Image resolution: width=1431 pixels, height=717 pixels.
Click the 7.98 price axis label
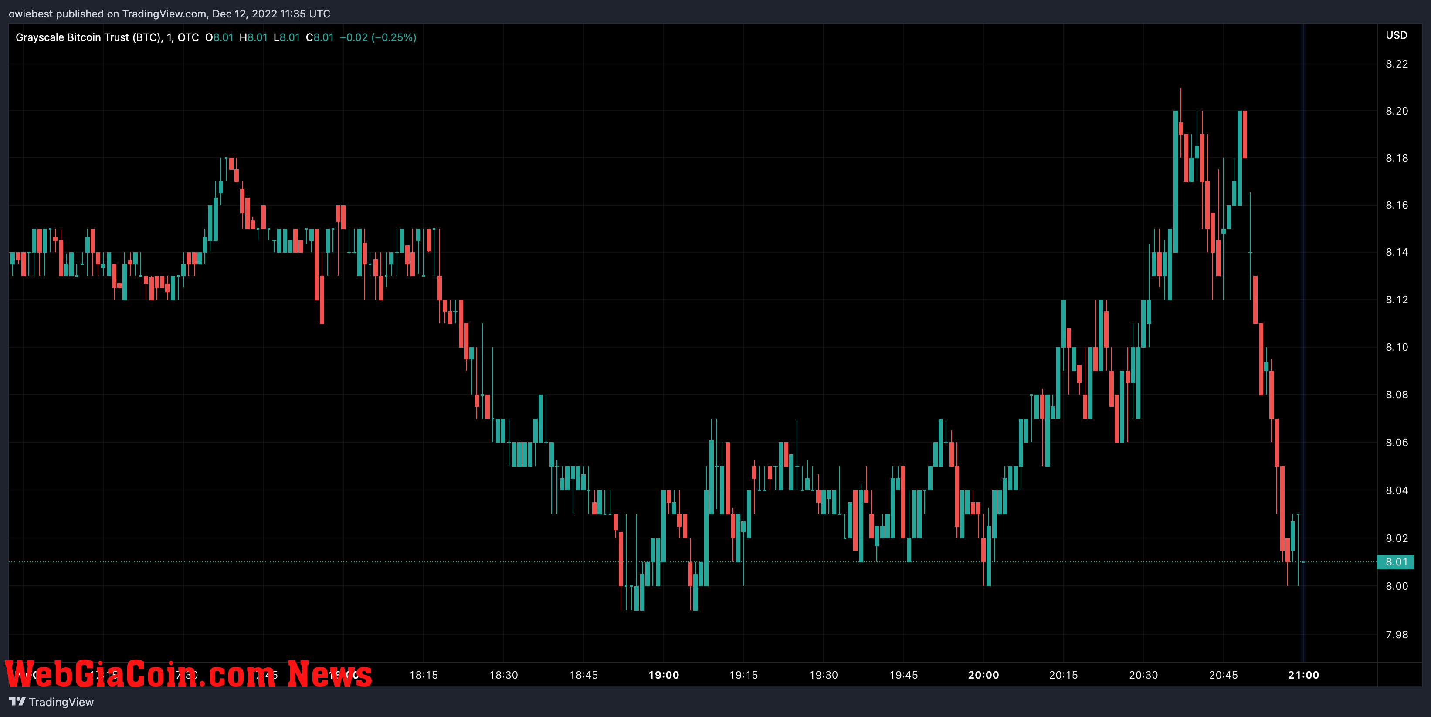[1397, 635]
